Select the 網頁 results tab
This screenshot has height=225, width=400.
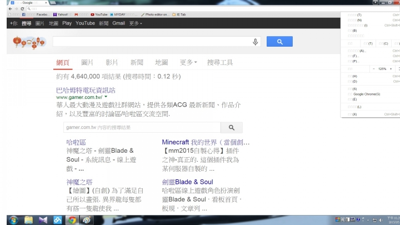point(63,62)
